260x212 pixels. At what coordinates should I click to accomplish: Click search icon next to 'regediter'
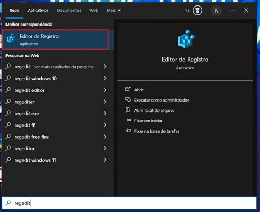8,102
